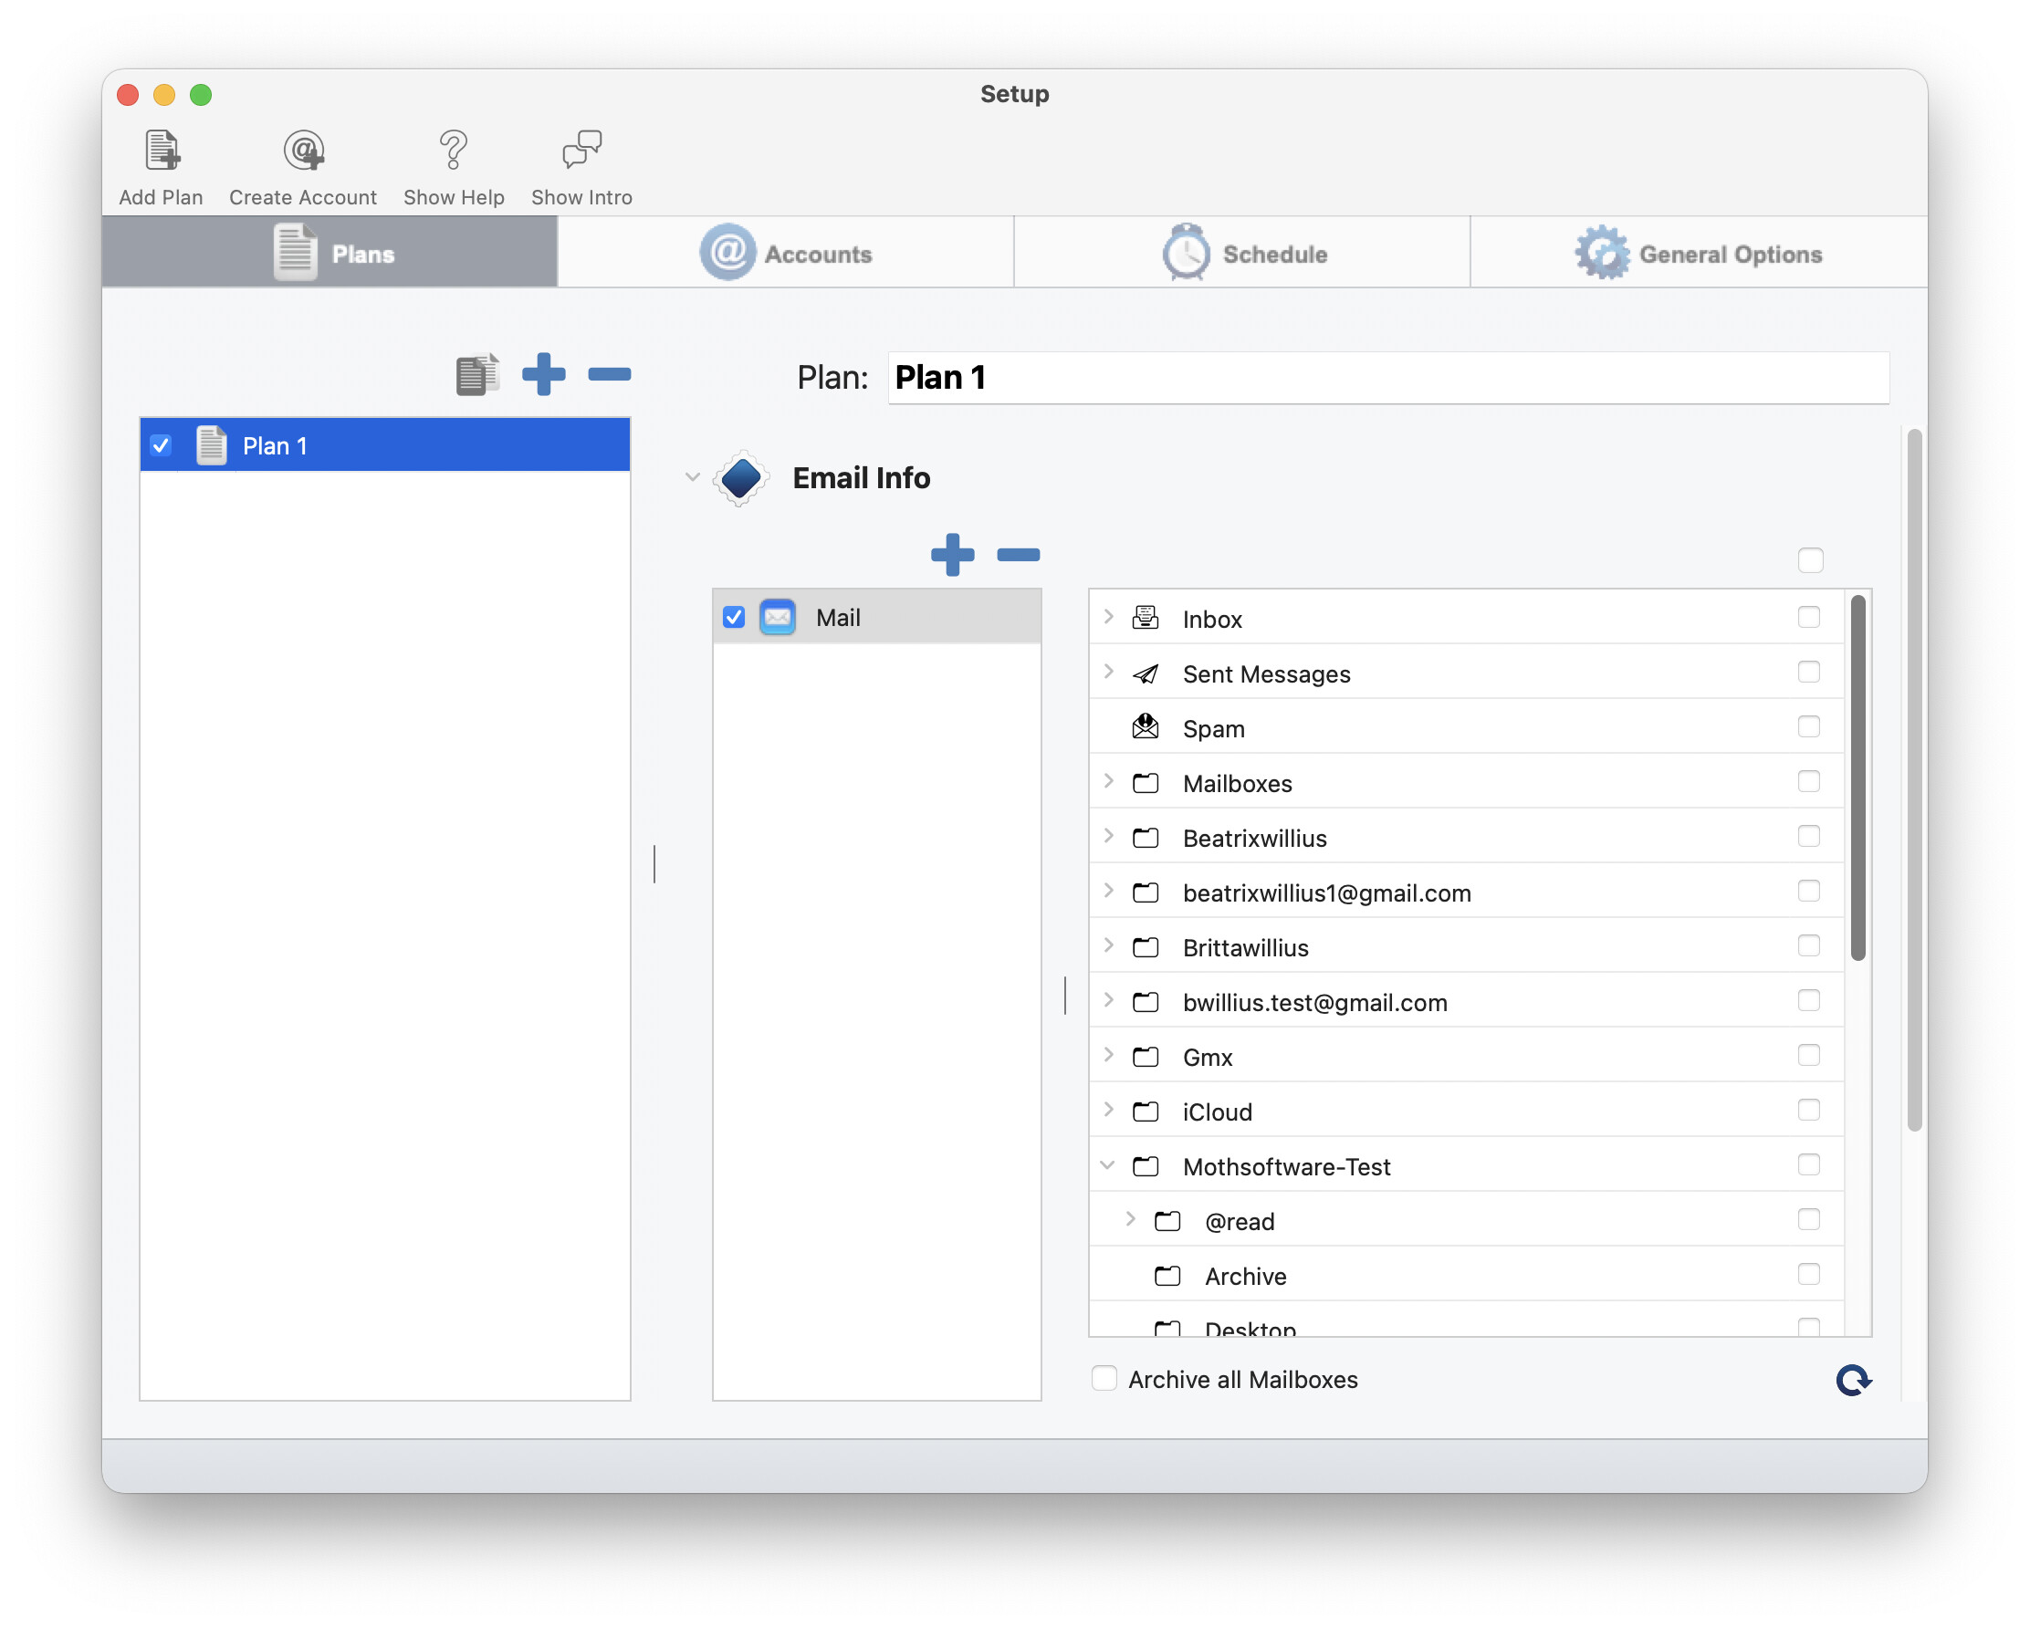
Task: Open the Schedule tab
Action: pyautogui.click(x=1242, y=253)
